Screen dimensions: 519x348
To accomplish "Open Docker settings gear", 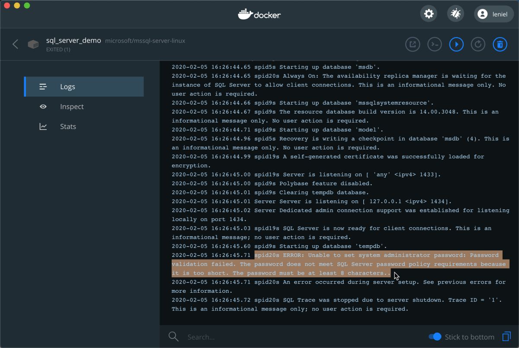I will coord(429,14).
